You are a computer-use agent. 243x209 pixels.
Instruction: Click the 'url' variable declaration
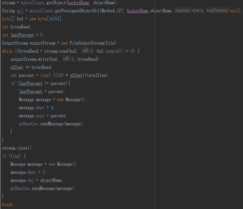20,11
